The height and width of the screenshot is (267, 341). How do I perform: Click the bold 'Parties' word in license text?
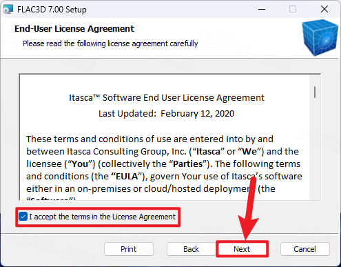pos(187,164)
